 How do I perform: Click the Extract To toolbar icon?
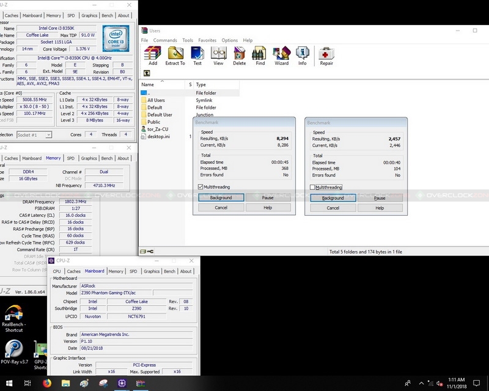point(175,56)
